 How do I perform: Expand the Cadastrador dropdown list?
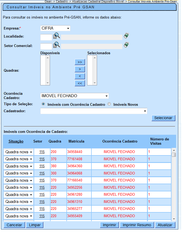click(94, 111)
